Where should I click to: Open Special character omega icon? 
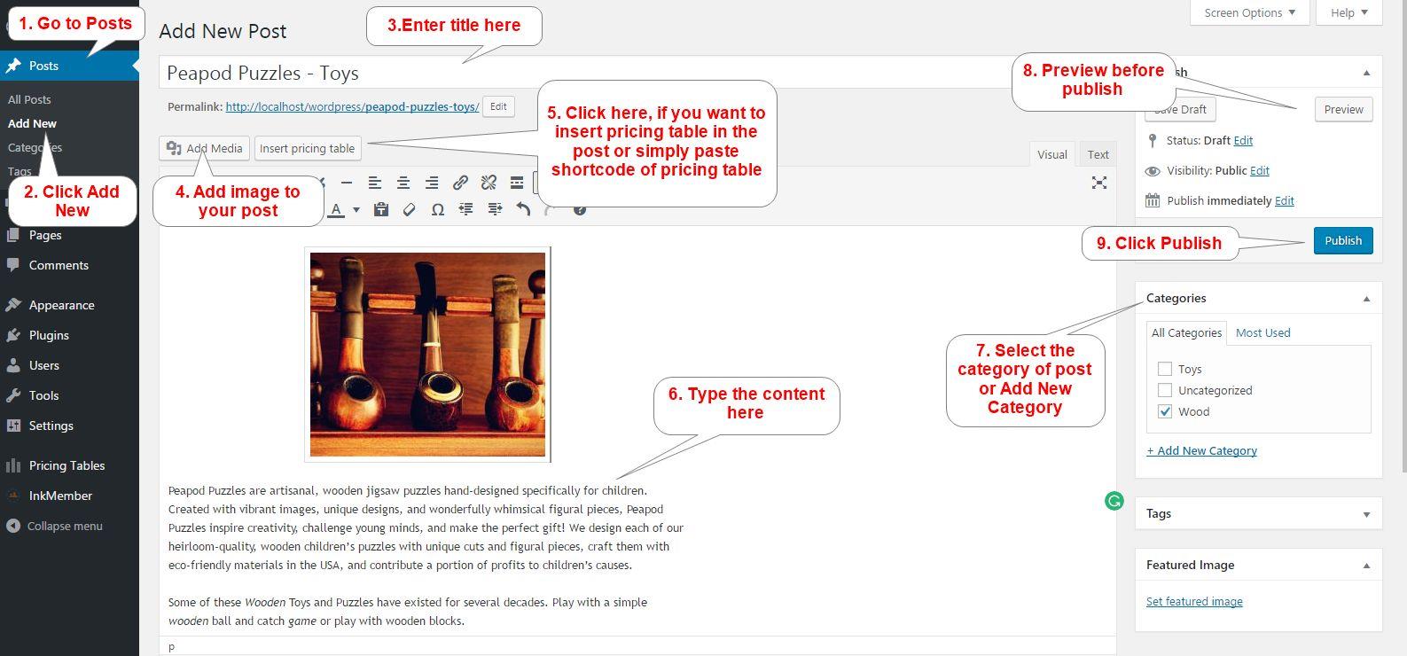pos(437,209)
